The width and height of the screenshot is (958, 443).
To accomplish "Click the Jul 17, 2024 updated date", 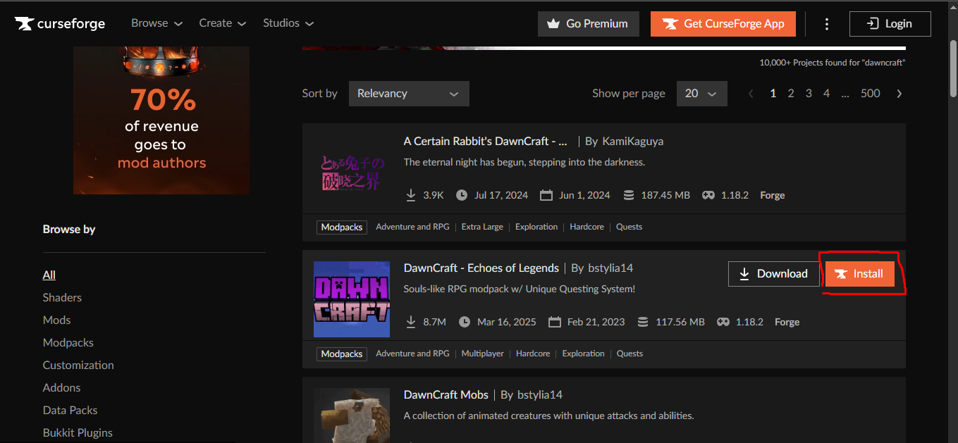I will (x=501, y=195).
